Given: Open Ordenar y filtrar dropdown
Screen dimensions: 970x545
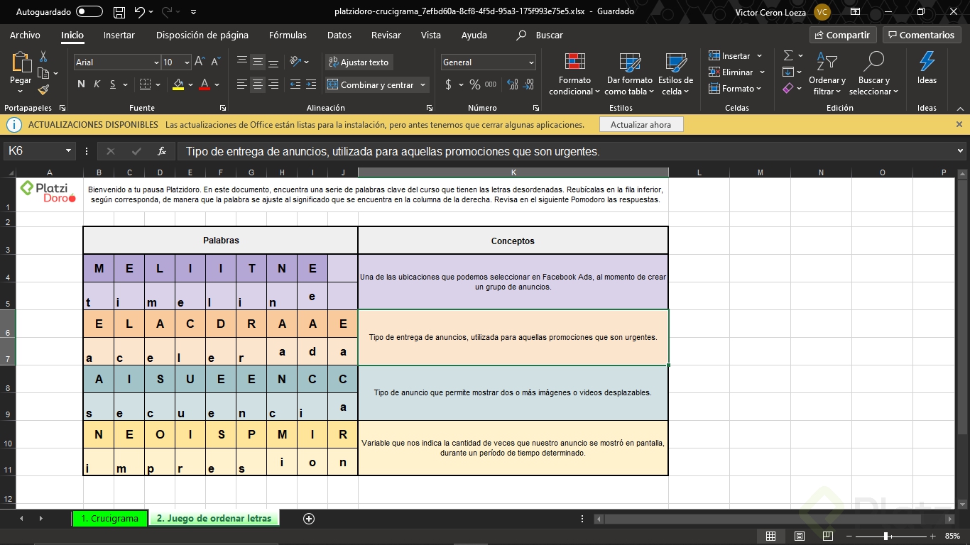Looking at the screenshot, I should coord(827,75).
